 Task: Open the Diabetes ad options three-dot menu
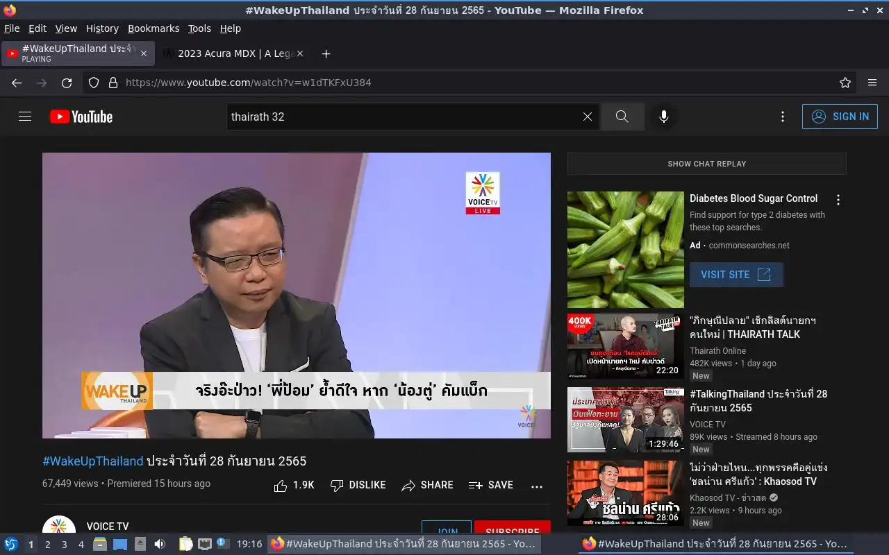coord(838,200)
